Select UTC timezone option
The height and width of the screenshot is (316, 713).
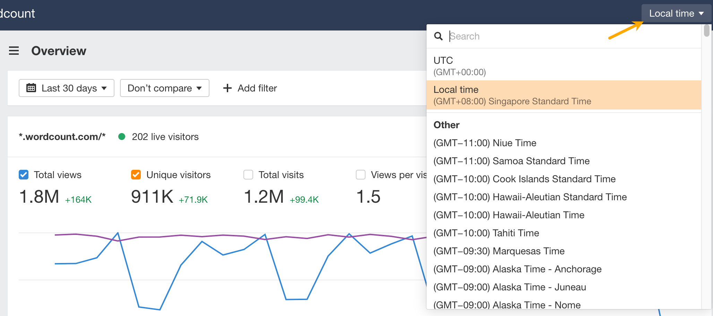[564, 66]
